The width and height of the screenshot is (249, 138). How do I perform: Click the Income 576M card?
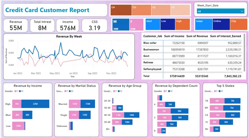(68, 26)
